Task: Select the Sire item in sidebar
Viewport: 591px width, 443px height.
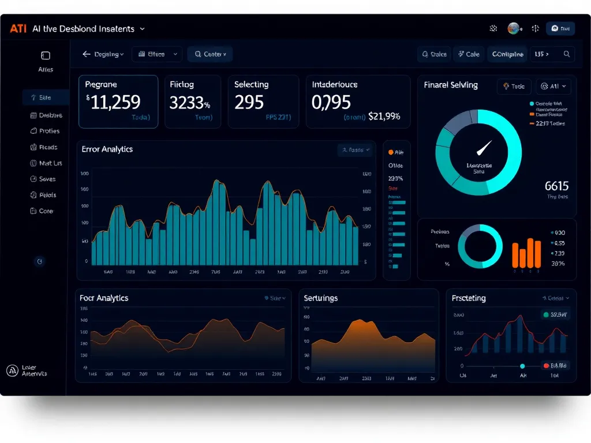Action: 46,97
